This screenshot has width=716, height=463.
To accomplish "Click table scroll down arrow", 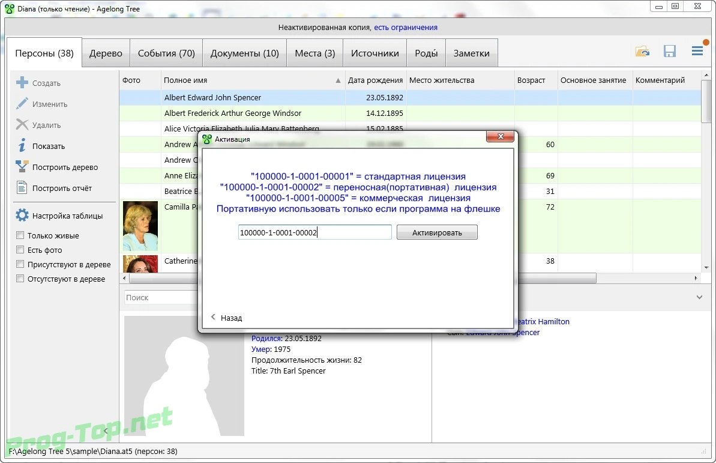I will (x=706, y=268).
